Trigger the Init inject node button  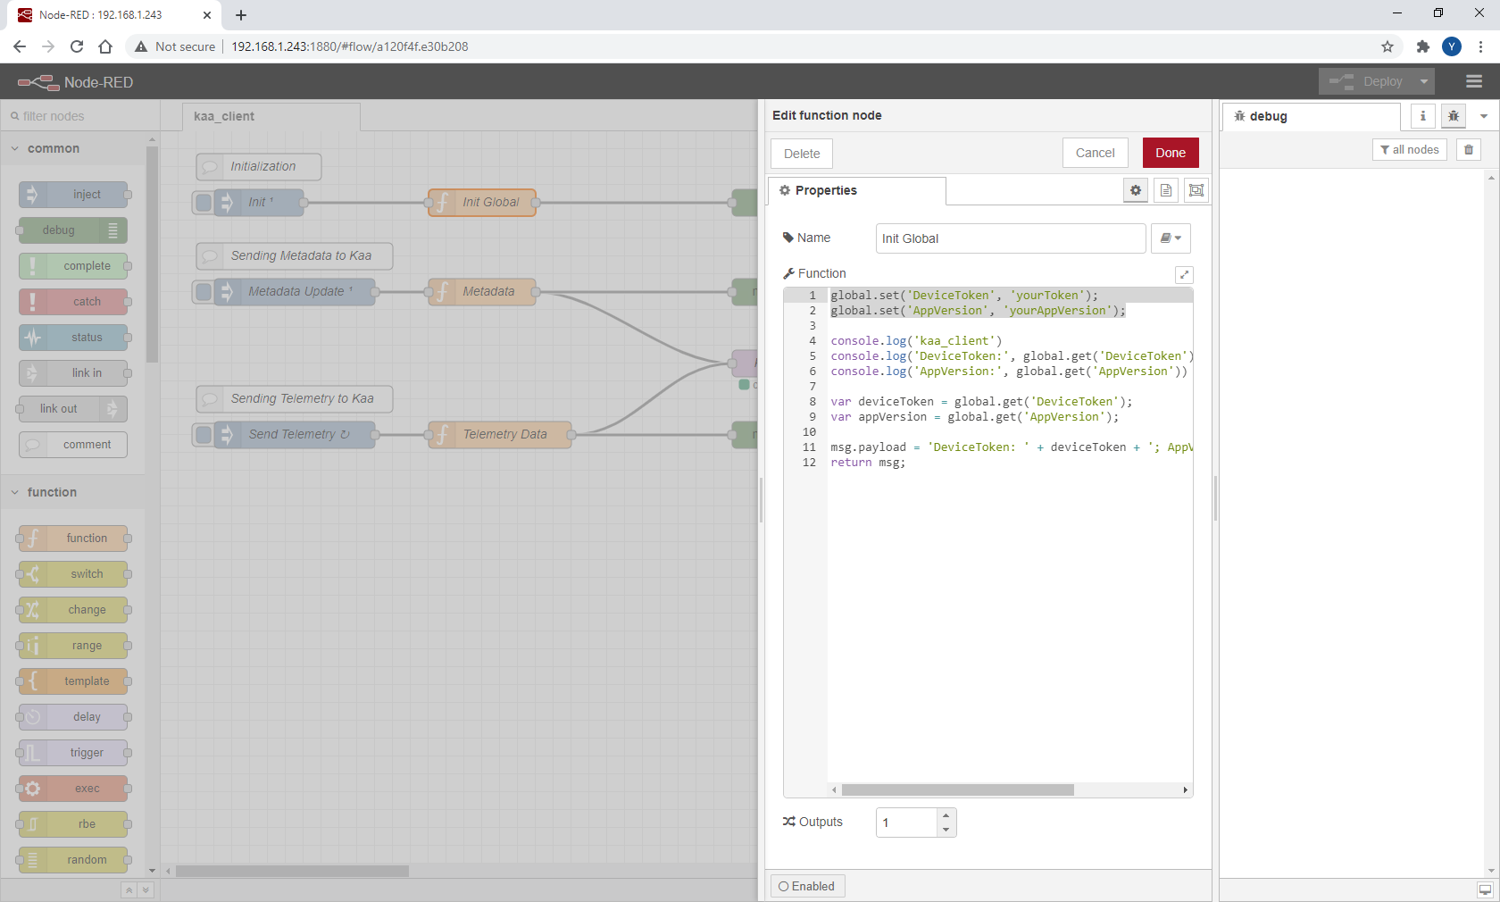tap(204, 203)
